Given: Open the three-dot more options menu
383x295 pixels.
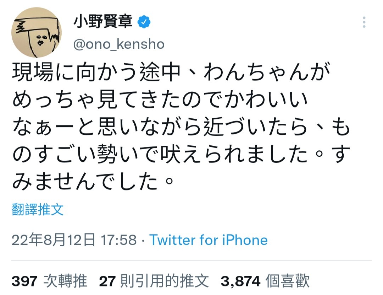Looking at the screenshot, I should (364, 22).
